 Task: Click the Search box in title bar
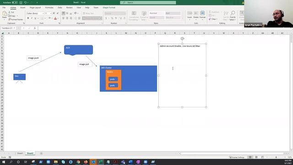[148, 2]
